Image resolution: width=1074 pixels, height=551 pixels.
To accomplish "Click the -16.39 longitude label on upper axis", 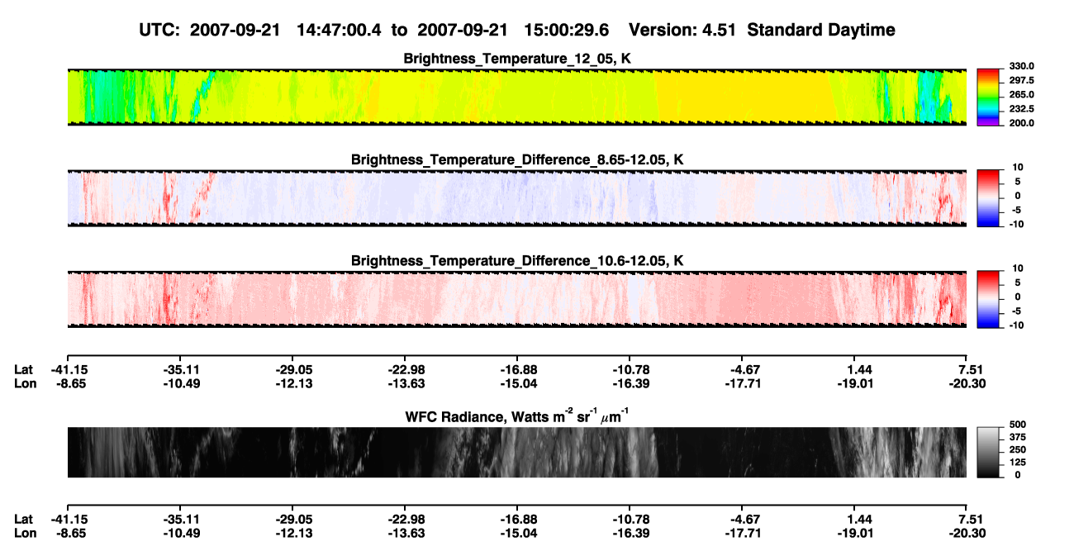I will (630, 383).
